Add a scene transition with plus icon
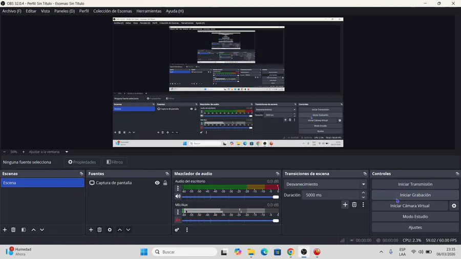The width and height of the screenshot is (461, 259). coord(345,205)
